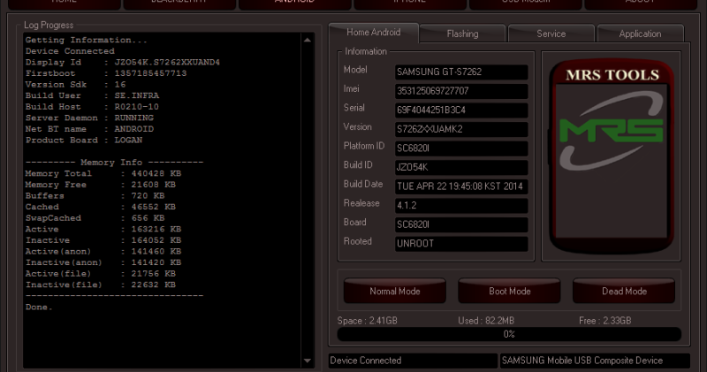Image resolution: width=707 pixels, height=372 pixels.
Task: Click the Display Id log line
Action: pyautogui.click(x=123, y=62)
